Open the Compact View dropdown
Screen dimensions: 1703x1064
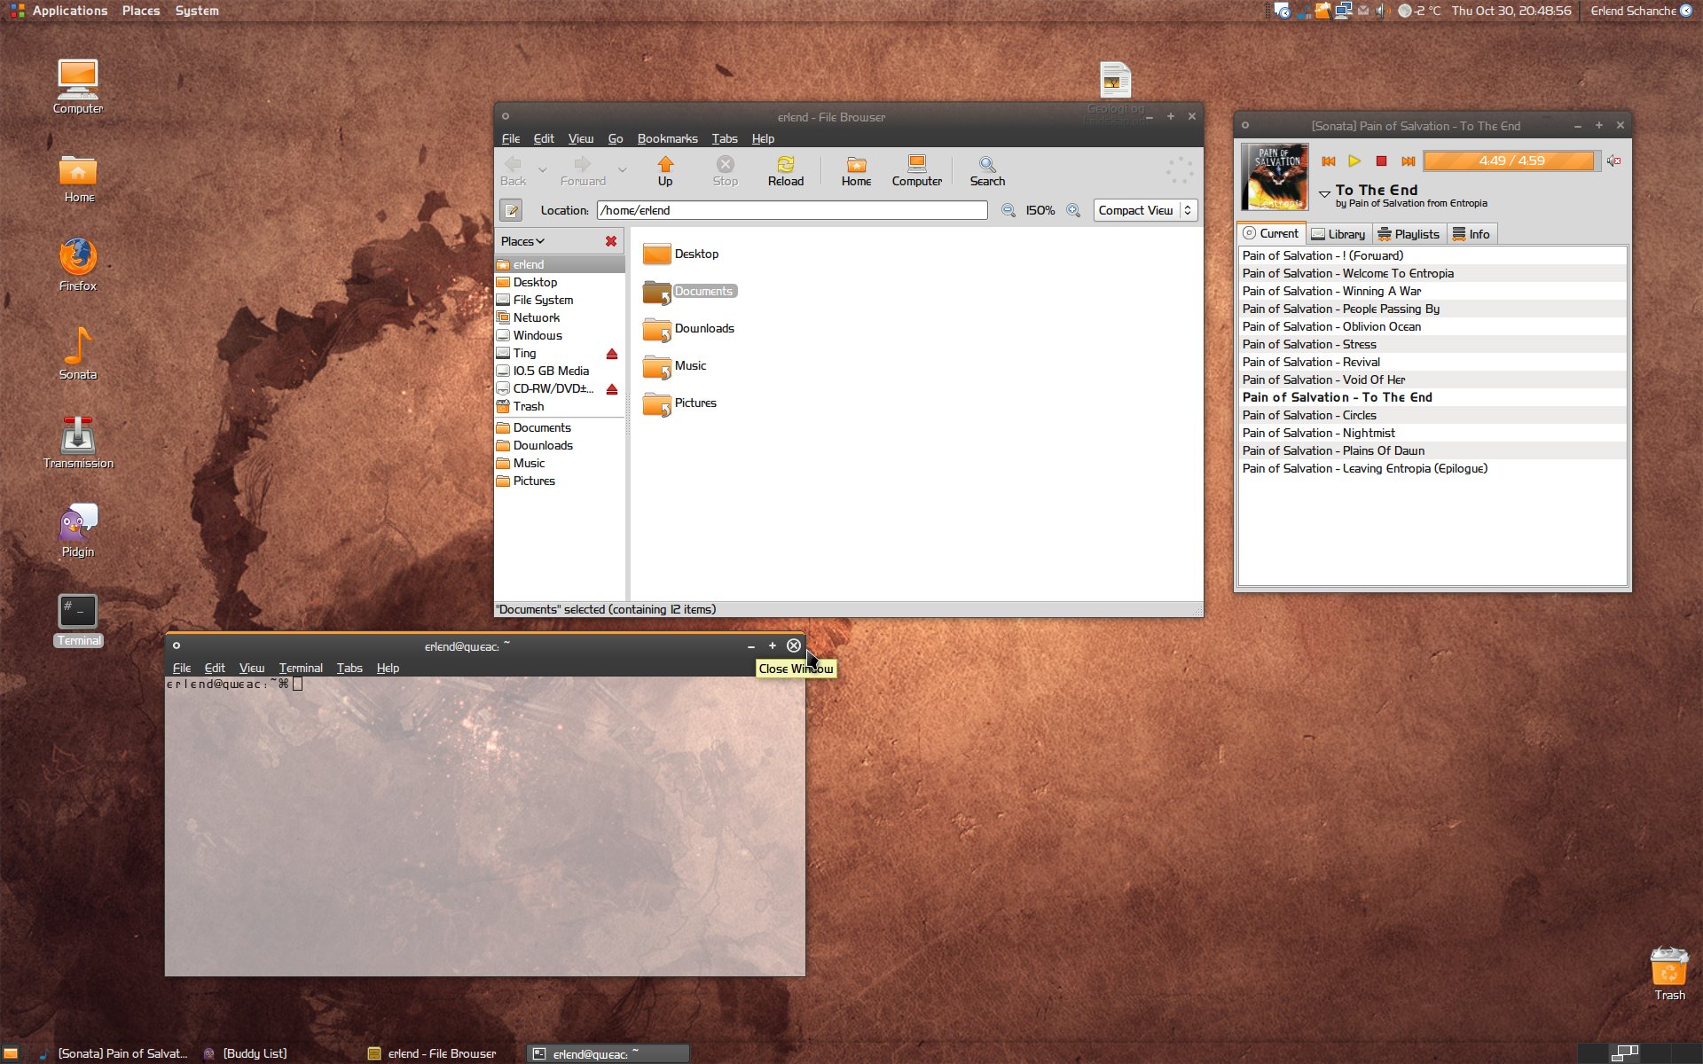point(1145,210)
